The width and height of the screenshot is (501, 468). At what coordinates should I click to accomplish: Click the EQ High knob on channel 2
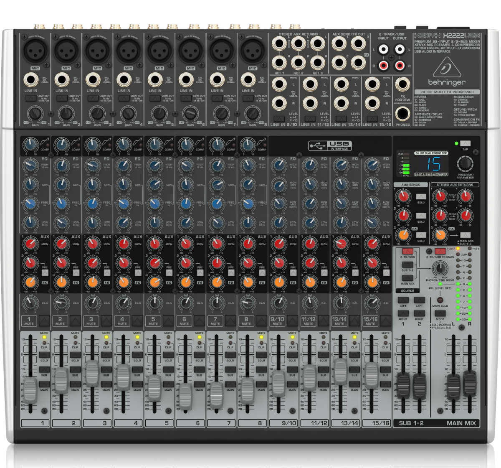tap(62, 166)
